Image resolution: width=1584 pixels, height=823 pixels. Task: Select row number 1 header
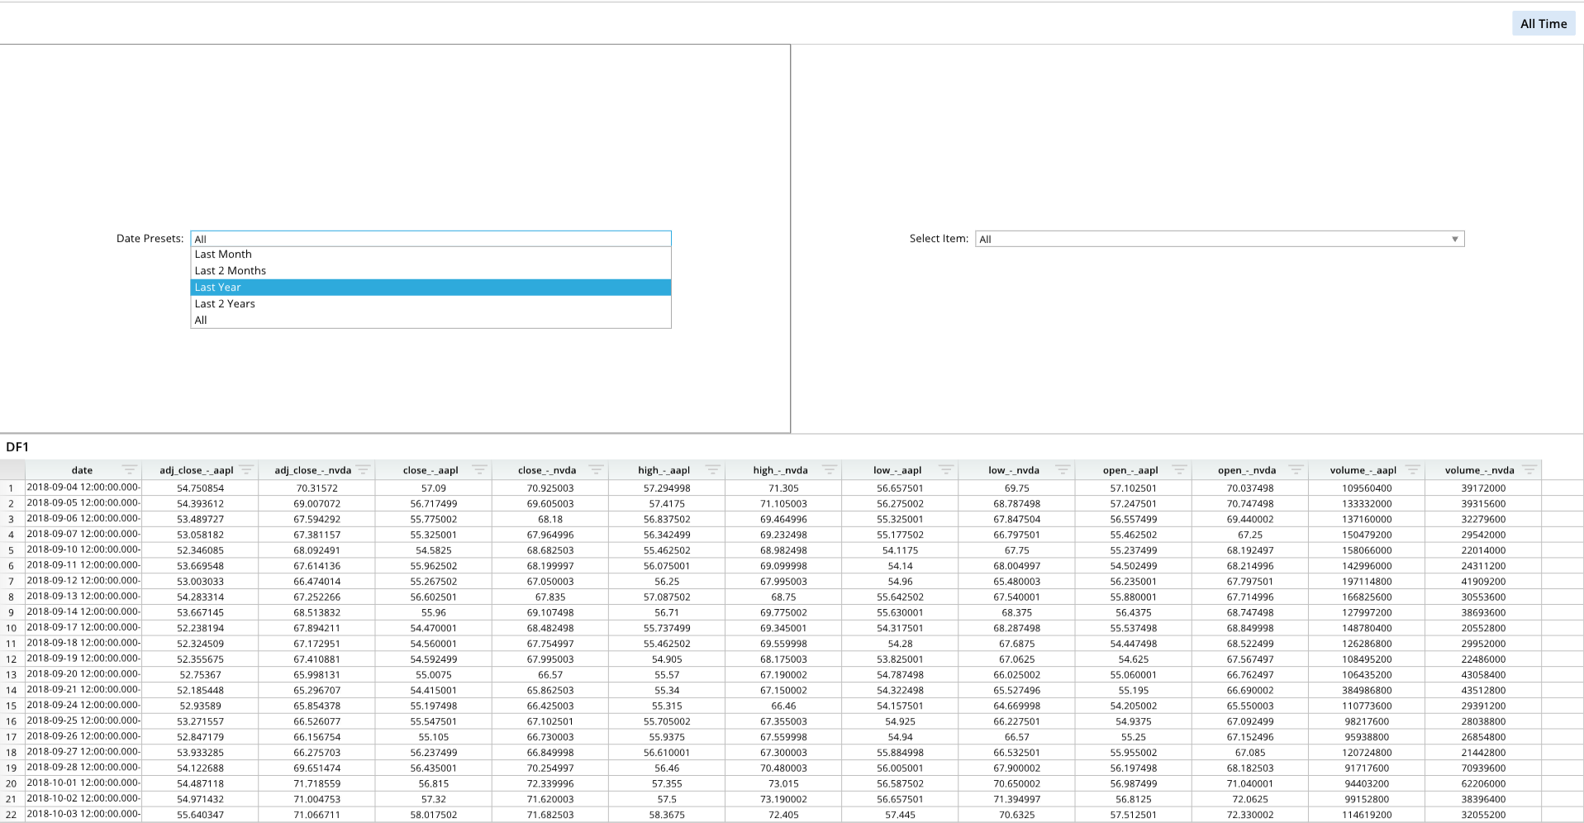click(12, 488)
